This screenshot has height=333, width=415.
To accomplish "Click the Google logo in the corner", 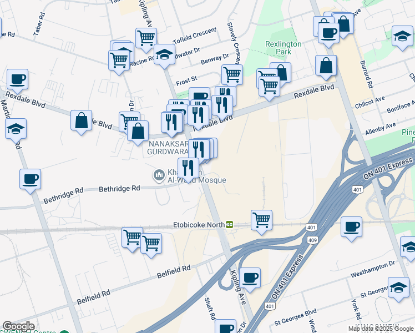I will tap(18, 326).
